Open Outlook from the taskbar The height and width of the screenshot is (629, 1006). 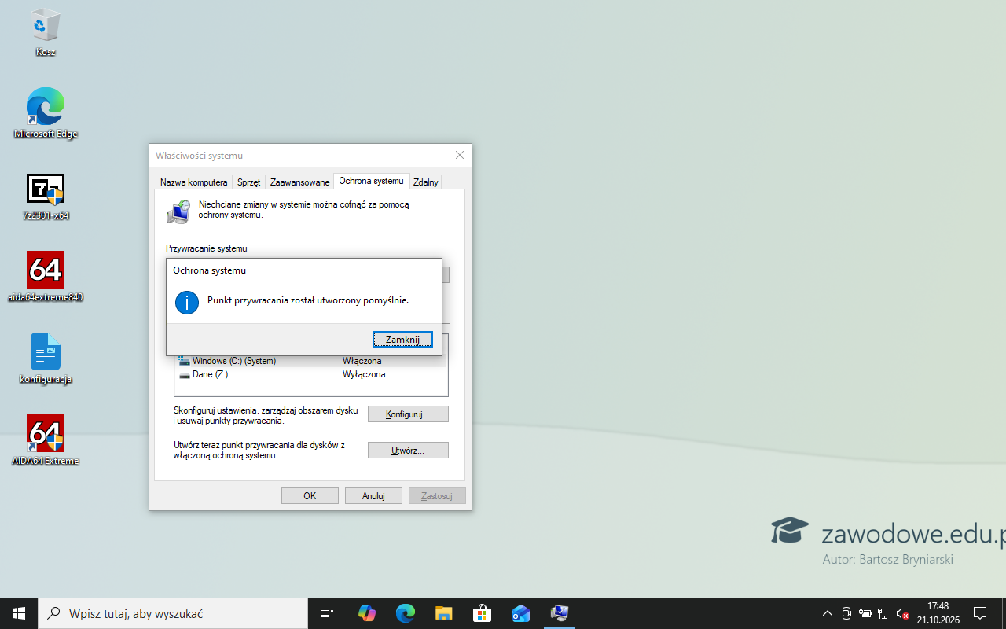(520, 613)
